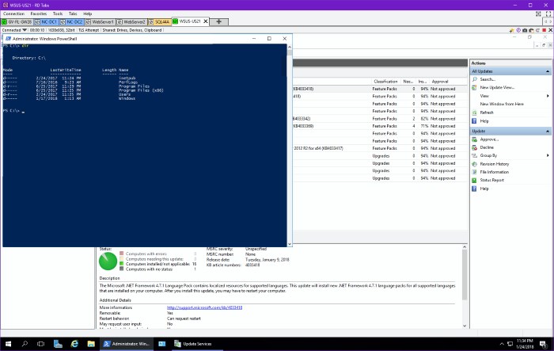Screen dimensions: 554x351
Task: Open Revision History for update
Action: [x=495, y=164]
